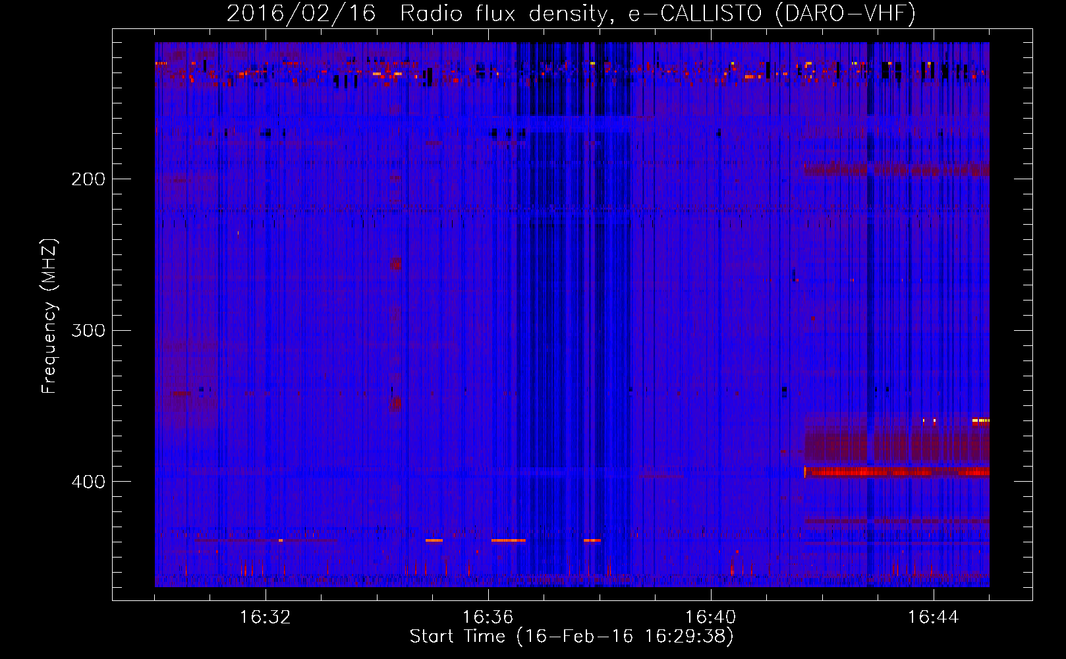The height and width of the screenshot is (659, 1066).
Task: Click the 300 frequency tick label
Action: [88, 330]
